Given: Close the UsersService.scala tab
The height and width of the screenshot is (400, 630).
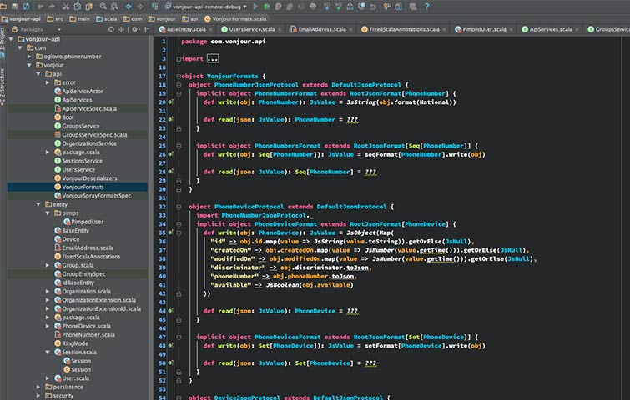Looking at the screenshot, I should [280, 29].
